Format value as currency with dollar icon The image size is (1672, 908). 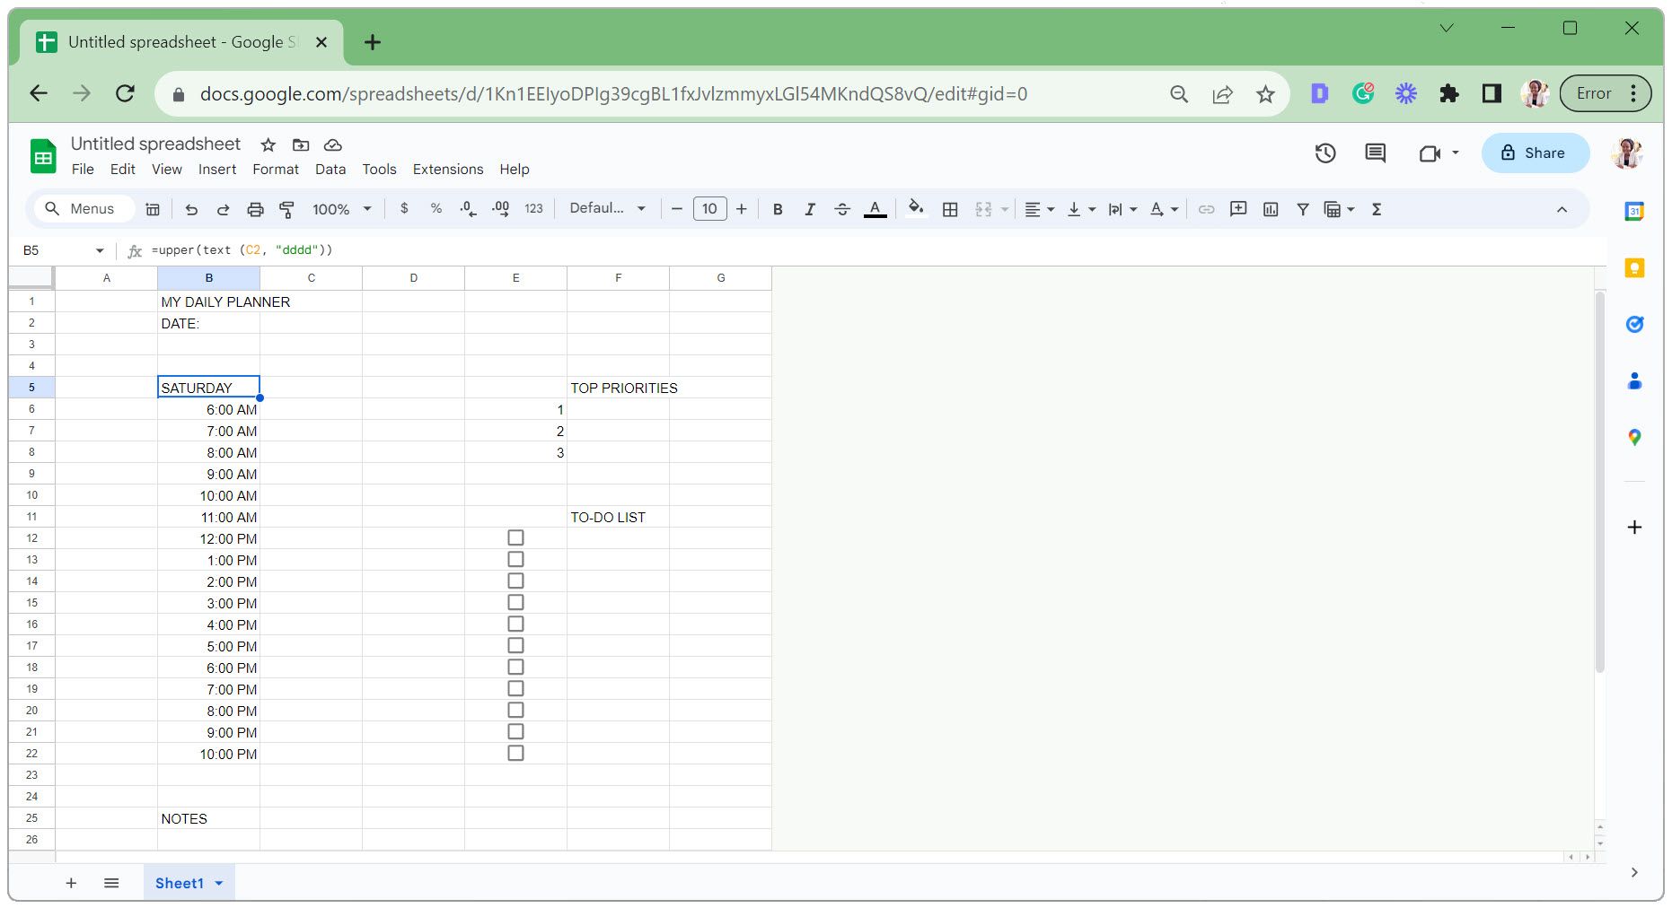403,209
